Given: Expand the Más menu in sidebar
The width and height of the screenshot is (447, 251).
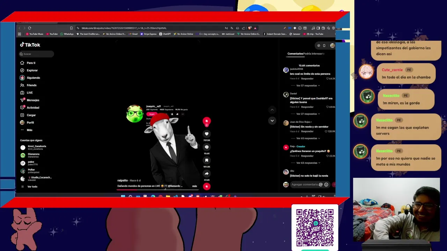Looking at the screenshot, I should coord(26,130).
